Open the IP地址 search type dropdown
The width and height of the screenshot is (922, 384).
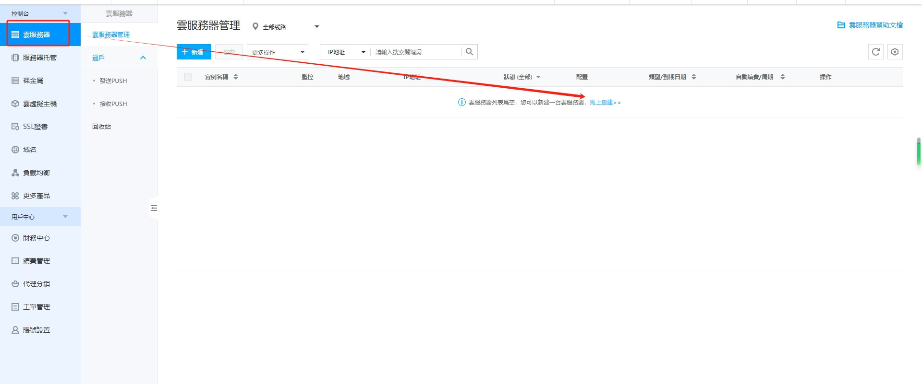pyautogui.click(x=346, y=52)
